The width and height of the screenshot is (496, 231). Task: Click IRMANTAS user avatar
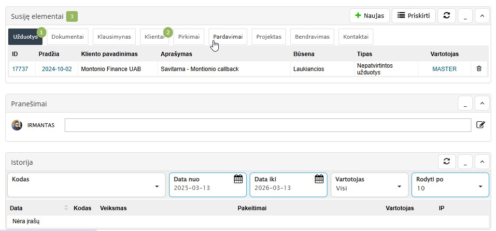click(17, 125)
